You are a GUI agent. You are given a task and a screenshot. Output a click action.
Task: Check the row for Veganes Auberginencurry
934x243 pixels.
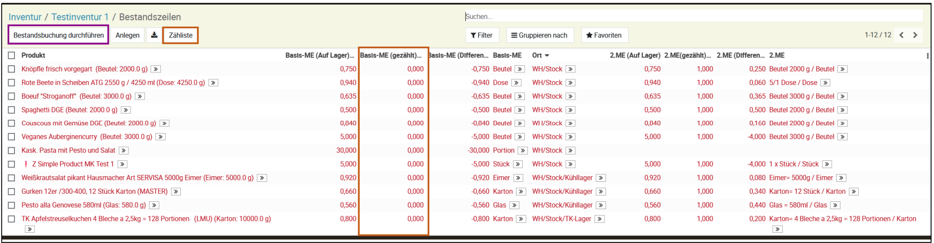11,137
